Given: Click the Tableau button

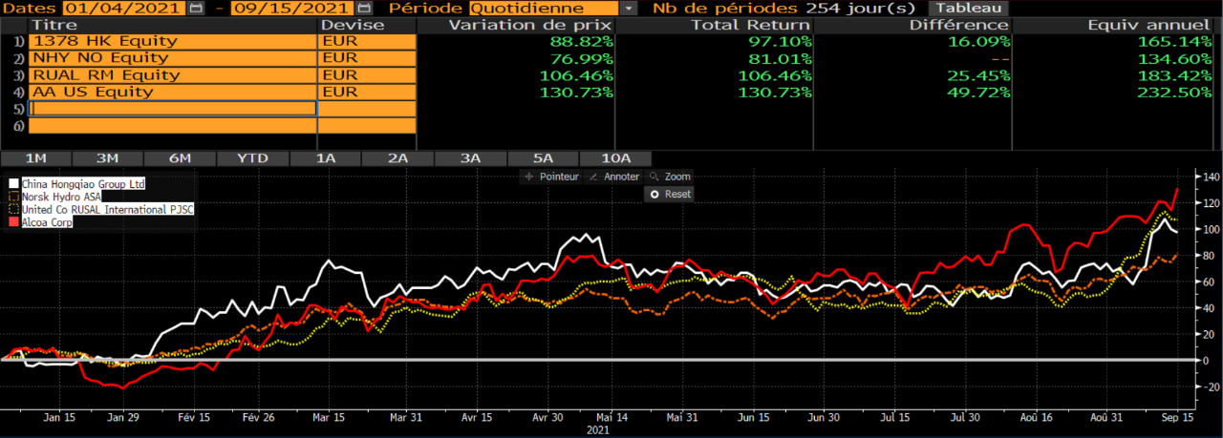Looking at the screenshot, I should [969, 8].
